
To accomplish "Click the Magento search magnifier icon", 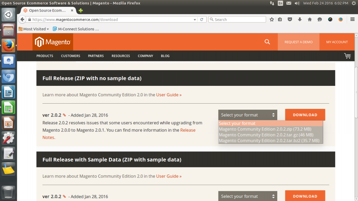I will [x=267, y=42].
